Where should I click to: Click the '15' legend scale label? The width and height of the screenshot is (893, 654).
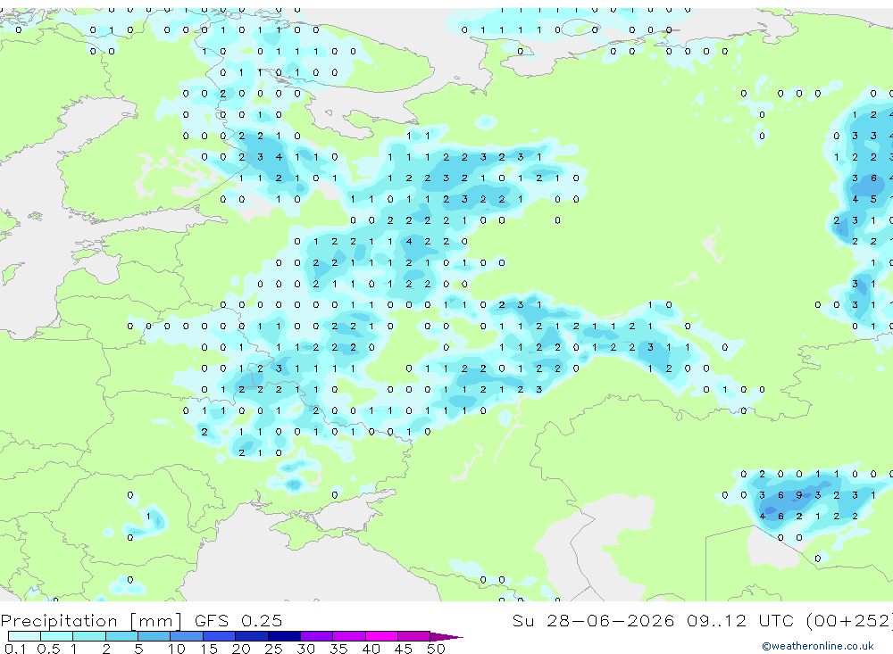pos(209,649)
